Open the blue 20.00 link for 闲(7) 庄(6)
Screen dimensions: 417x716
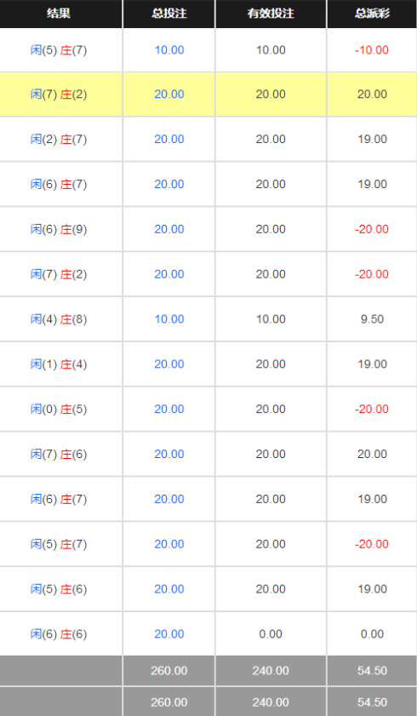169,454
